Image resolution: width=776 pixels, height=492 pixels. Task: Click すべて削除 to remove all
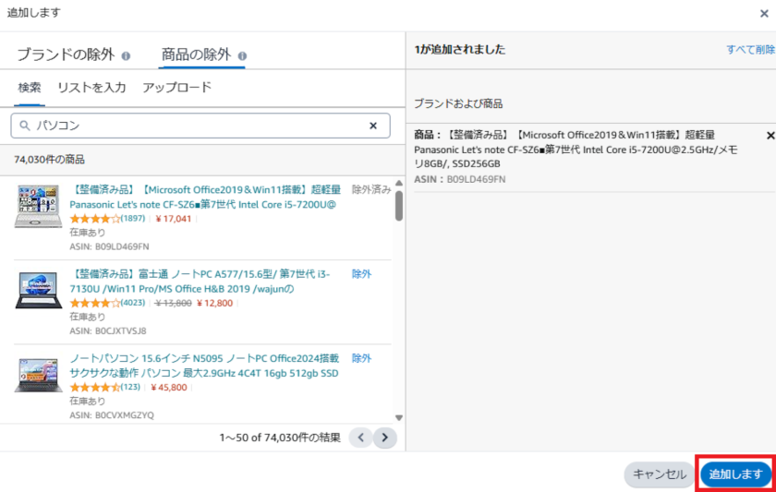(749, 50)
